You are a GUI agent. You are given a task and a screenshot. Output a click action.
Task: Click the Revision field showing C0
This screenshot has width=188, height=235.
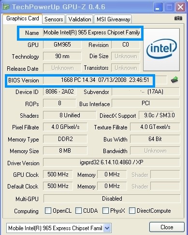point(126,45)
